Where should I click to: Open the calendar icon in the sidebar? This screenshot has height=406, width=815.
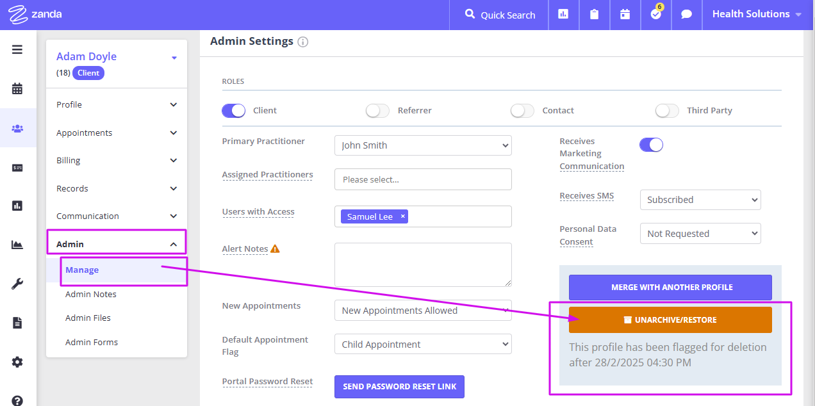(17, 88)
